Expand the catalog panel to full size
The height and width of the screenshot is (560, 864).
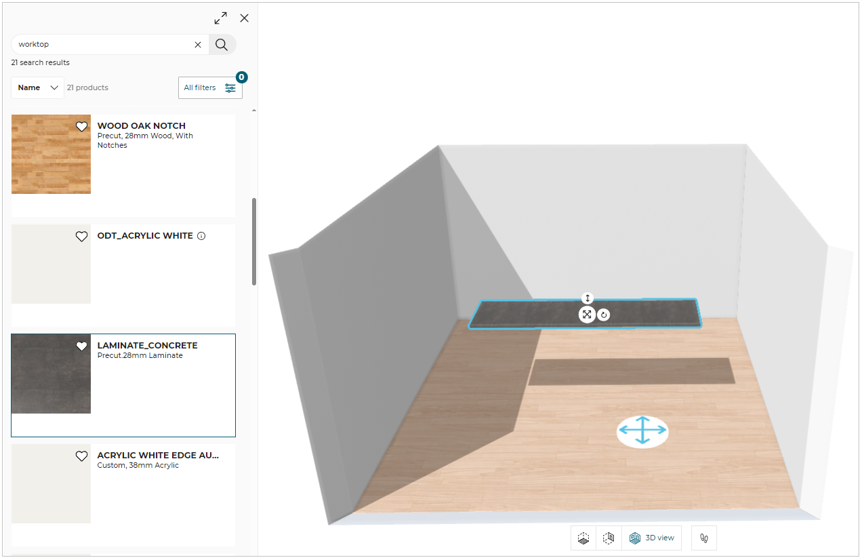[x=220, y=18]
